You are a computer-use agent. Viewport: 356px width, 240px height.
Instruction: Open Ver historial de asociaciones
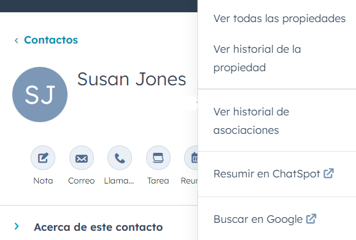tap(251, 121)
